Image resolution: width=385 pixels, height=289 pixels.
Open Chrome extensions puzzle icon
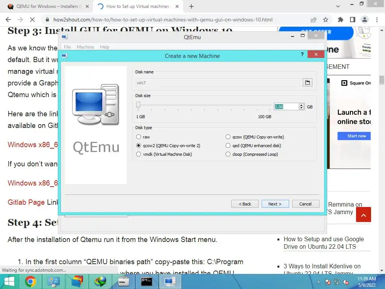340,20
